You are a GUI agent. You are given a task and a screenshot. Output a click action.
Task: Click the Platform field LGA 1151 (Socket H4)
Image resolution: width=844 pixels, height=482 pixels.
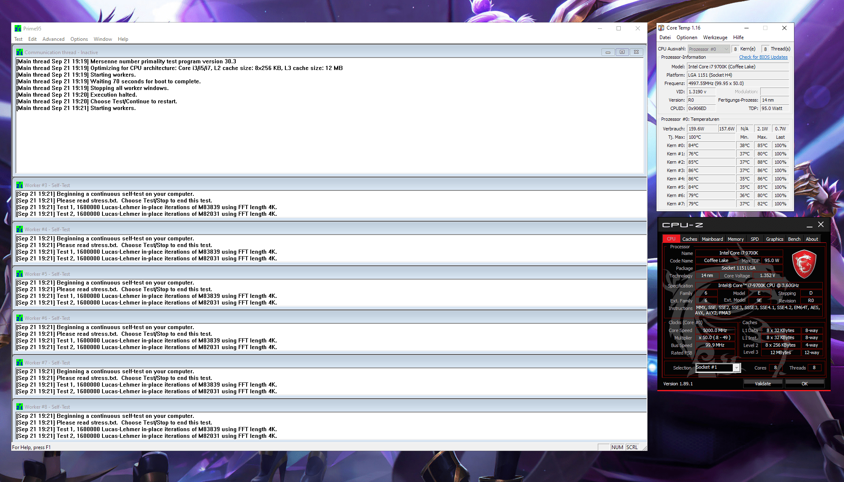pyautogui.click(x=738, y=75)
